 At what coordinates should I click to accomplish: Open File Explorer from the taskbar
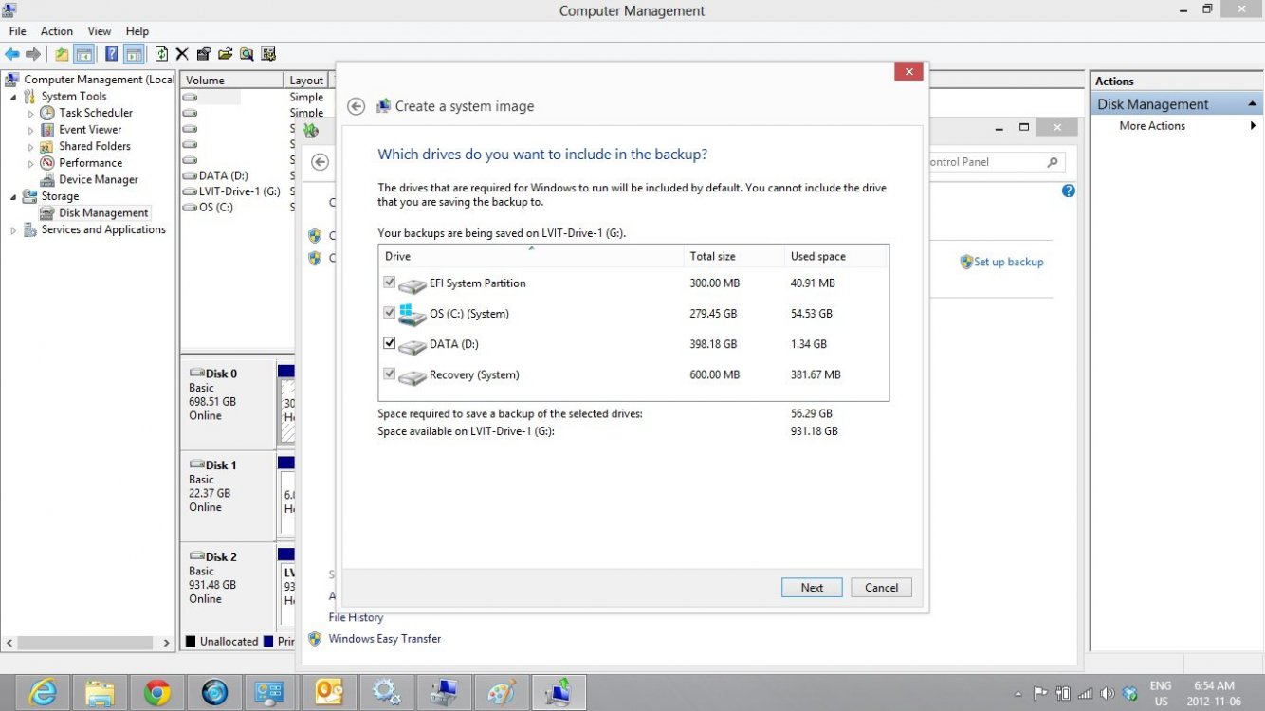click(100, 692)
